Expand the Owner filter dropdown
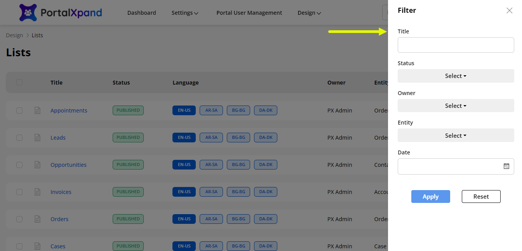Viewport: 522px width, 251px height. tap(456, 106)
